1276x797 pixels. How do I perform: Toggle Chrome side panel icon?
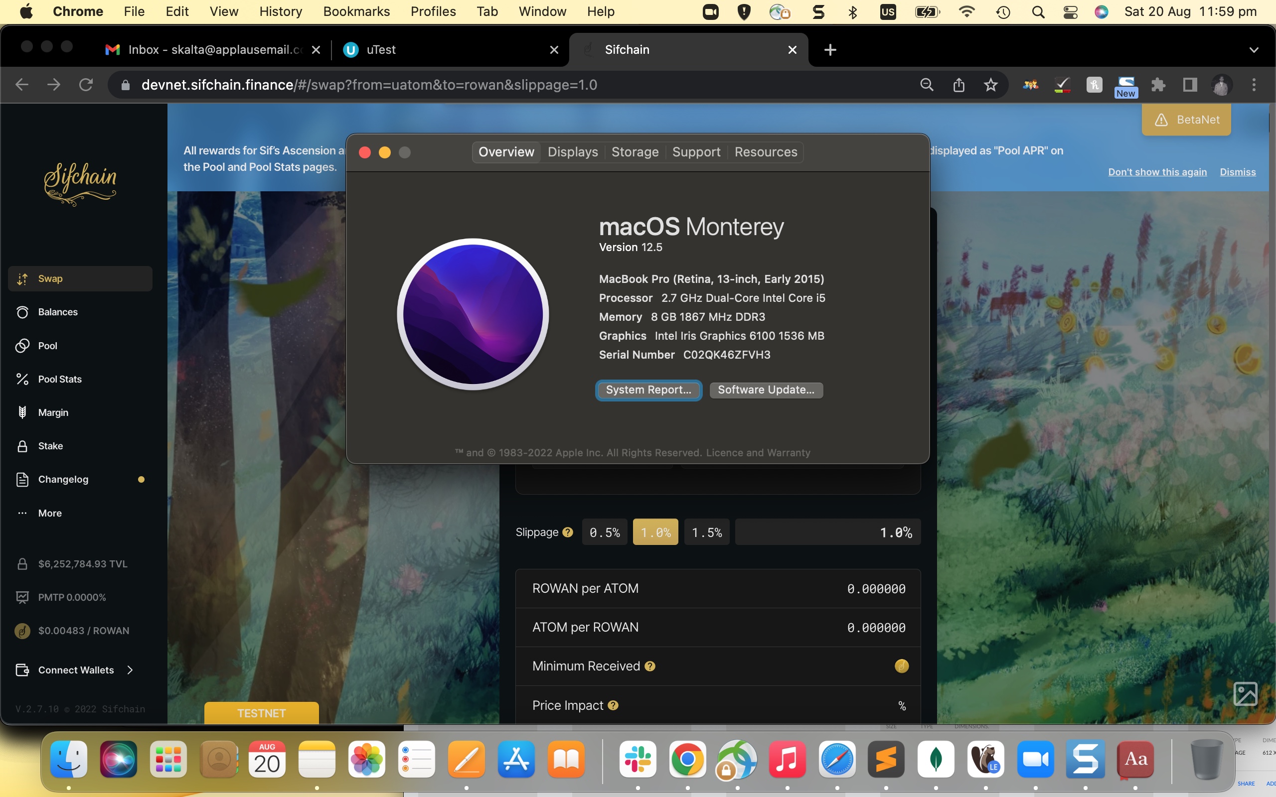(1190, 85)
